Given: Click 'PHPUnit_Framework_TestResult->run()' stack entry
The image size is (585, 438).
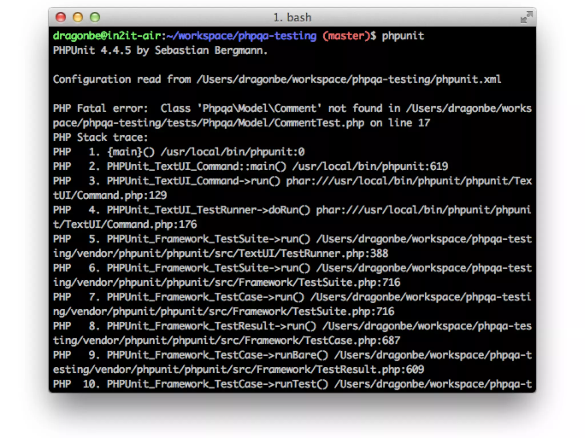Looking at the screenshot, I should click(211, 326).
